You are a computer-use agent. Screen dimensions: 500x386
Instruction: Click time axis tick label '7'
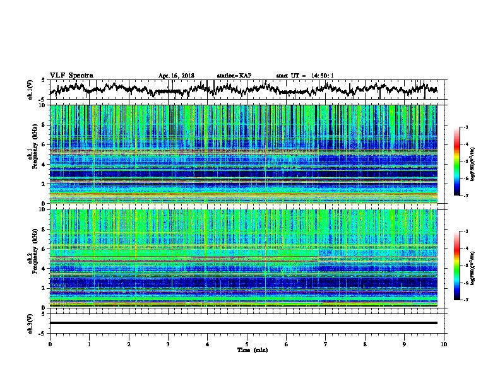326,344
